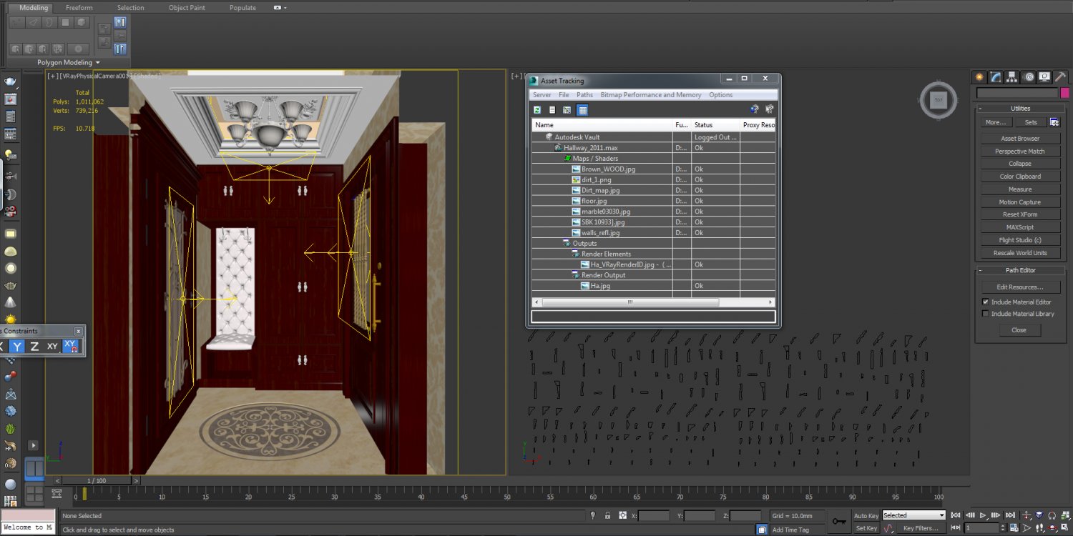Toggle Auto Key animation mode
Viewport: 1073px width, 536px height.
[866, 515]
